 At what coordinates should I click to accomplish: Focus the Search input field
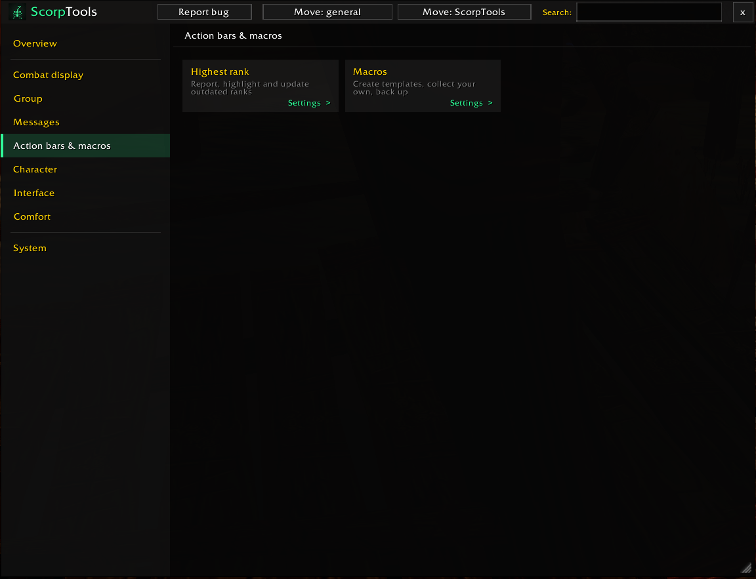pos(649,12)
